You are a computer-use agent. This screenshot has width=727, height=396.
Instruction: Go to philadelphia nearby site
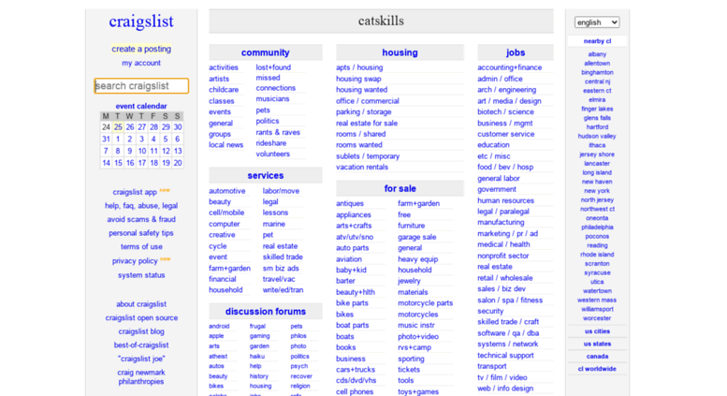coord(597,227)
